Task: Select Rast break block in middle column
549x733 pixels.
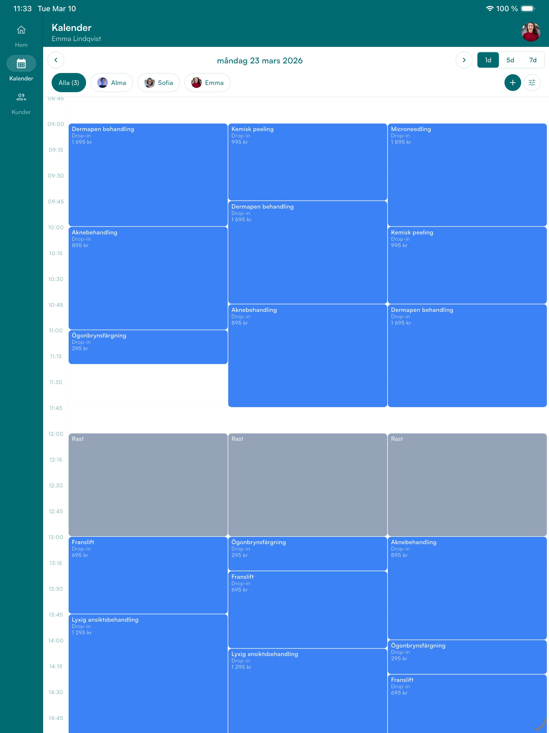Action: point(307,485)
